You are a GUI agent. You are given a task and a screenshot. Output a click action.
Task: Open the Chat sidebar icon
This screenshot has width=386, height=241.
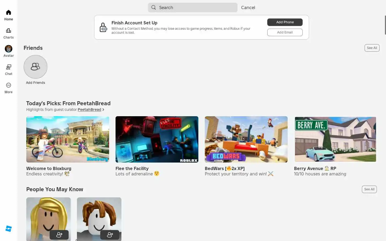coord(9,67)
